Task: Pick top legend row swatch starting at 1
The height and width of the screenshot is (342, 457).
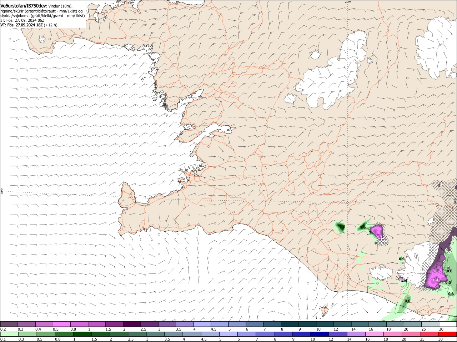Action: [97, 324]
